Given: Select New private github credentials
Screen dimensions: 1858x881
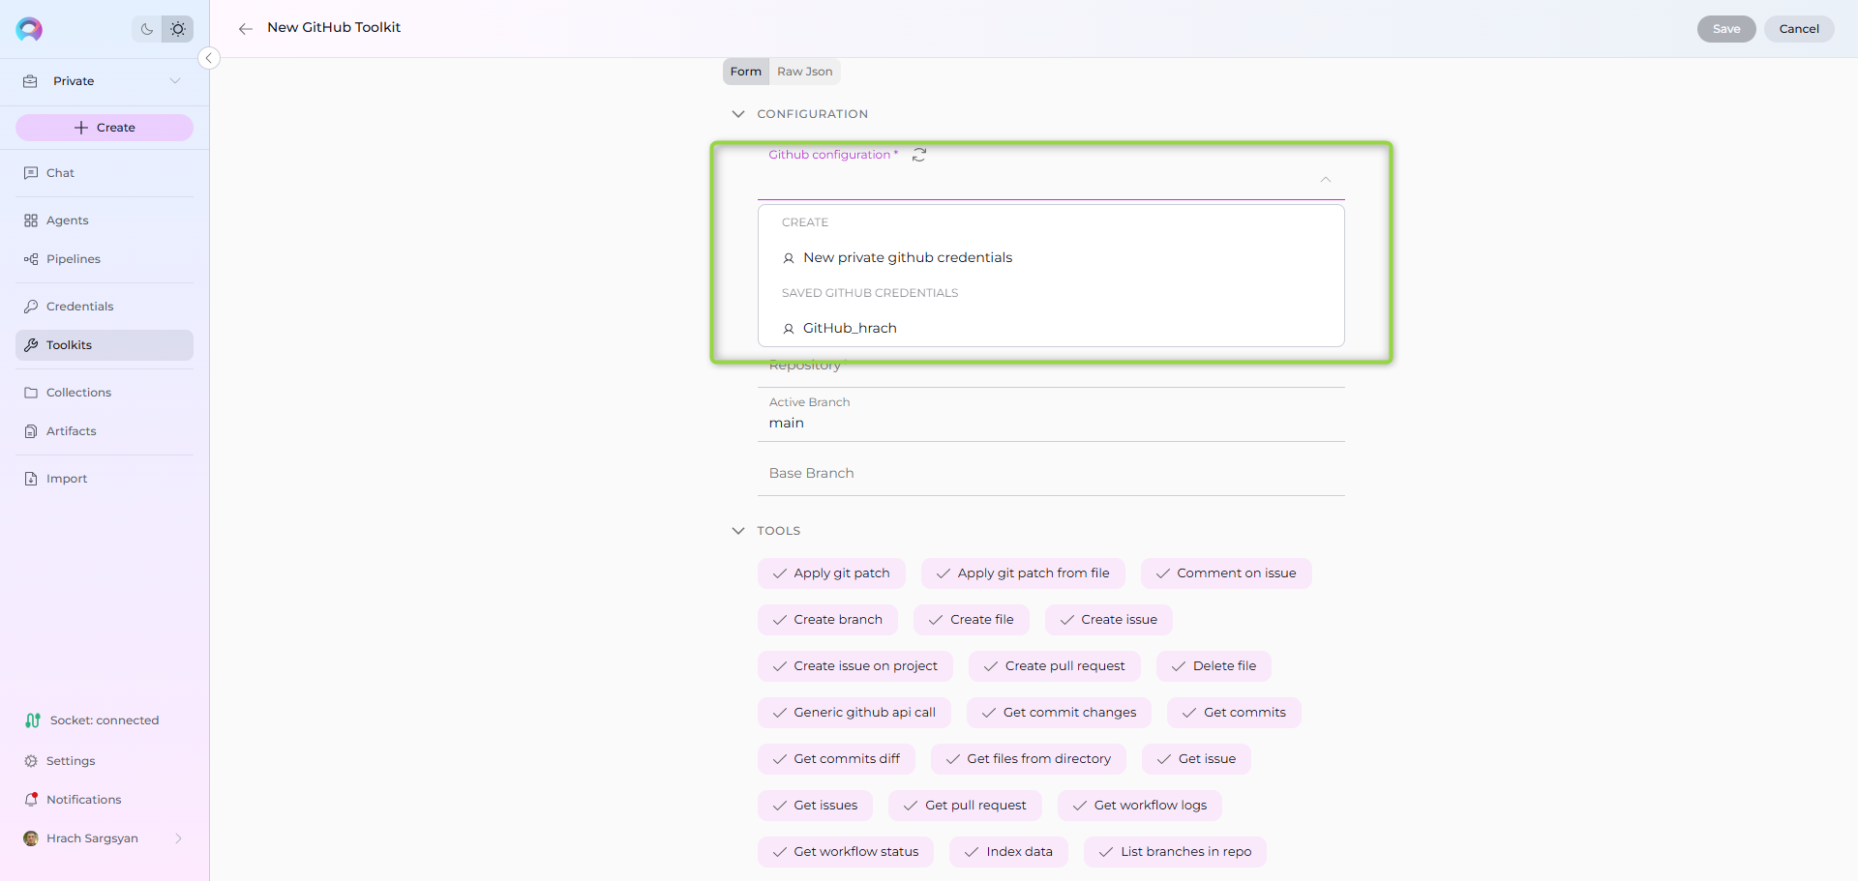Looking at the screenshot, I should click(x=1051, y=258).
